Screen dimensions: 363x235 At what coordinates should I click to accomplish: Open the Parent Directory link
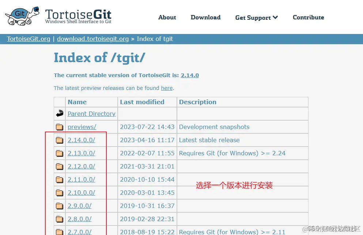(91, 114)
